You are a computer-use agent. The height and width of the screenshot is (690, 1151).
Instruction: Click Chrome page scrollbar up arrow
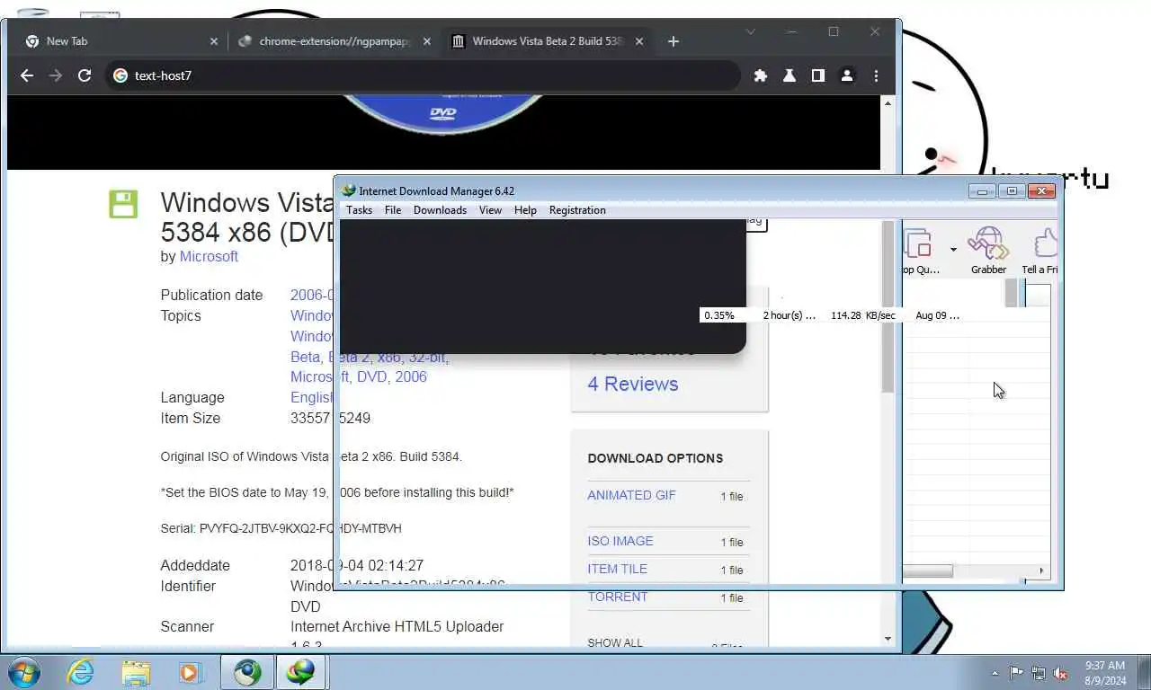tap(888, 104)
